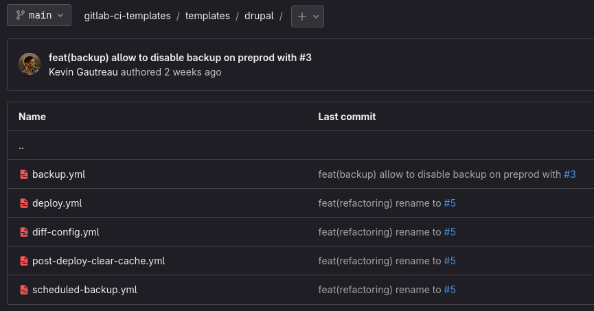The height and width of the screenshot is (311, 594).
Task: Click the diff-config.yml file icon
Action: [x=24, y=232]
